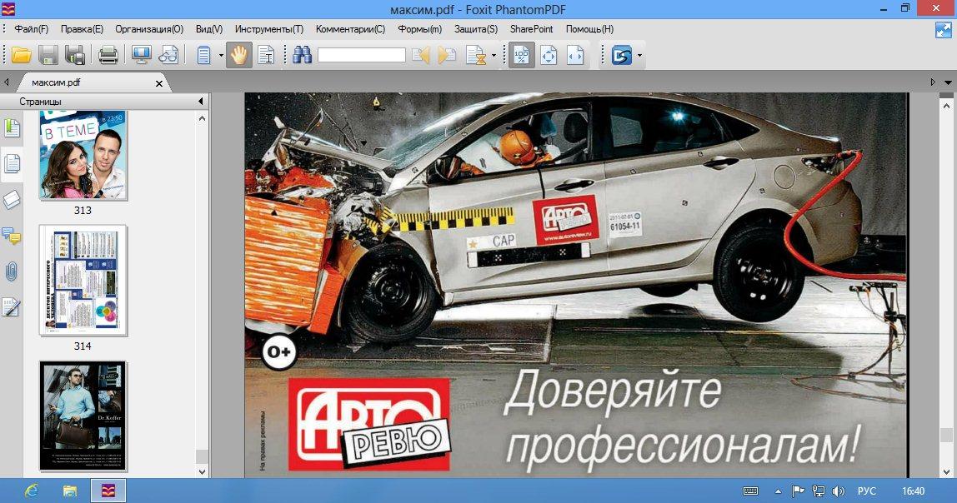The width and height of the screenshot is (957, 503).
Task: Click Find Previous arrow icon
Action: [x=420, y=56]
